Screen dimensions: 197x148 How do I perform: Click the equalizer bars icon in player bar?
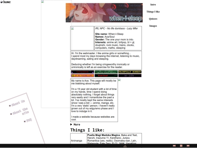(125, 146)
